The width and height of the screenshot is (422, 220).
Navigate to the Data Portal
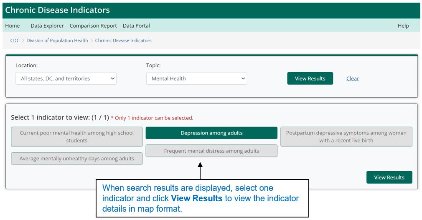point(136,26)
